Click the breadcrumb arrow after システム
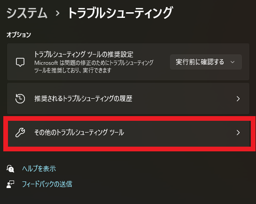 click(x=58, y=13)
